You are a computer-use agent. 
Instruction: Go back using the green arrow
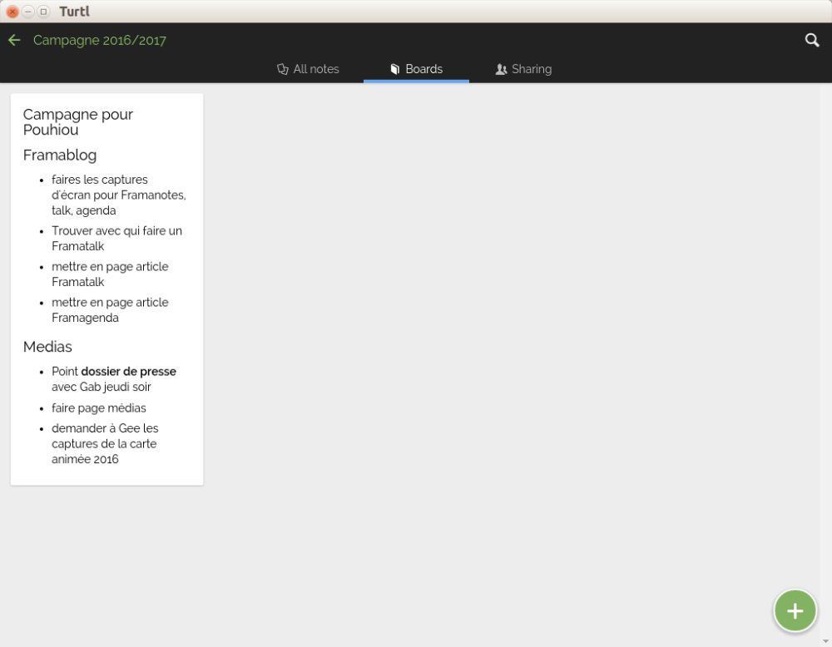pyautogui.click(x=14, y=40)
